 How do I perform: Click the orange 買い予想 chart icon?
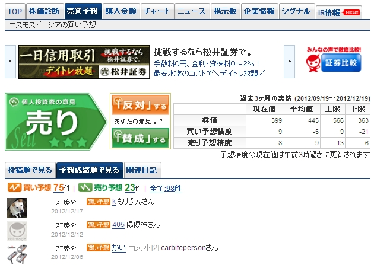click(x=14, y=187)
